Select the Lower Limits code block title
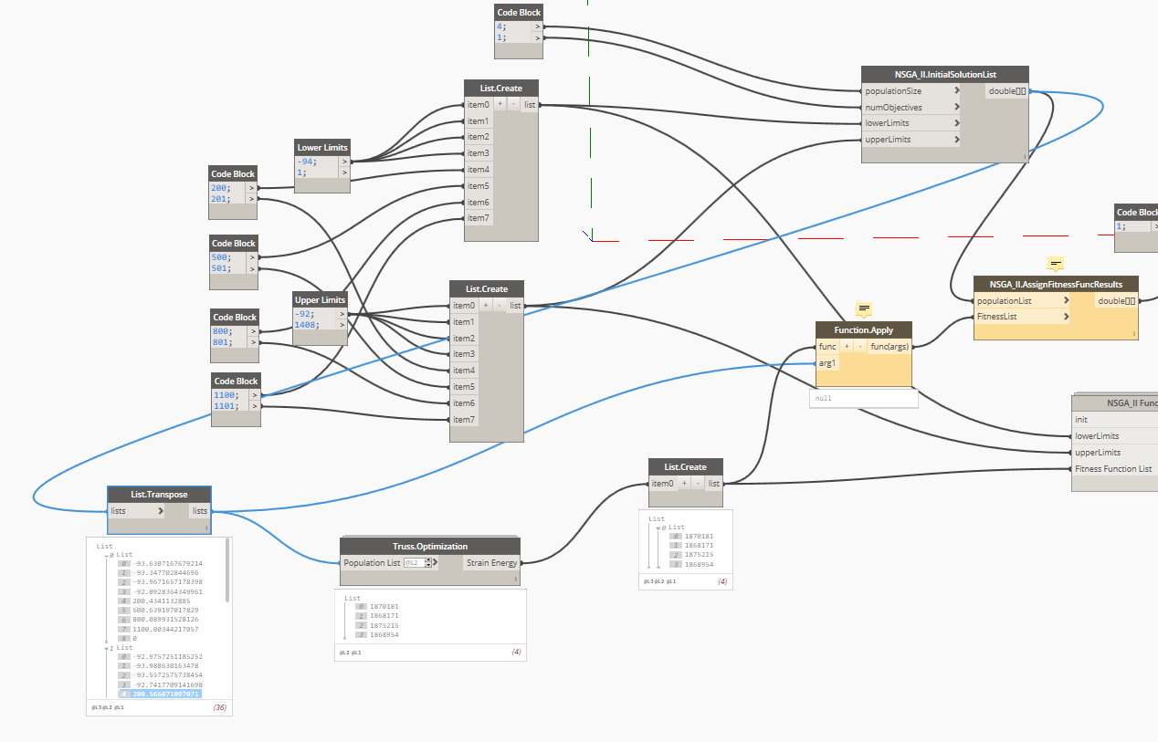The height and width of the screenshot is (742, 1158). point(322,148)
